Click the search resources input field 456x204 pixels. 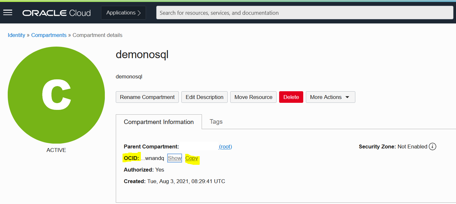(305, 13)
